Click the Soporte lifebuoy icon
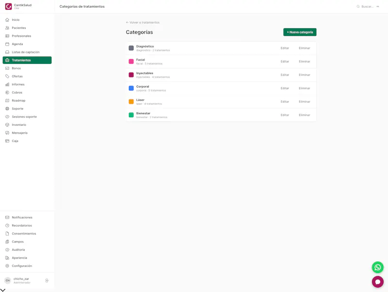 (7, 108)
